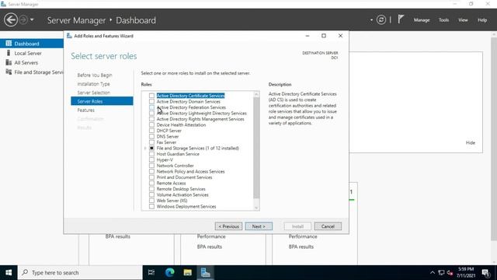Launch Microsoft Edge from the taskbar
The height and width of the screenshot is (280, 497).
tap(169, 273)
